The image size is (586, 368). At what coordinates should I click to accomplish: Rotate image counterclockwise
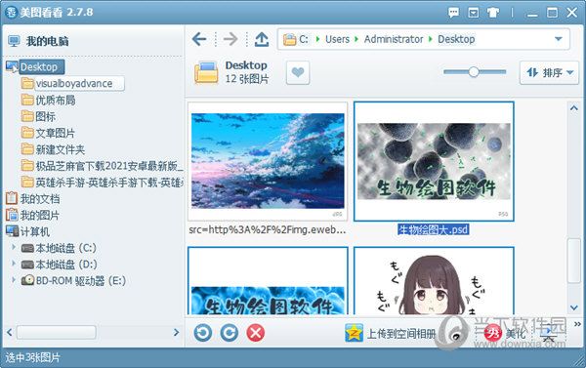pyautogui.click(x=203, y=333)
